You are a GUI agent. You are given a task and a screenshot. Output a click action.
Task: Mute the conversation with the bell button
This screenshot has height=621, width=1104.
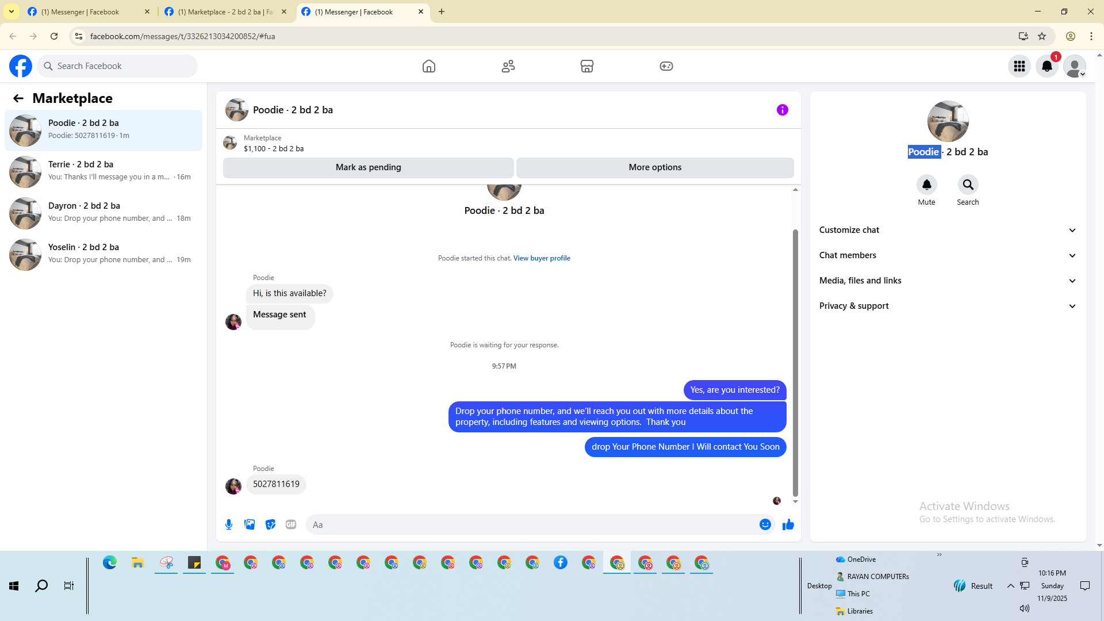[x=927, y=185]
